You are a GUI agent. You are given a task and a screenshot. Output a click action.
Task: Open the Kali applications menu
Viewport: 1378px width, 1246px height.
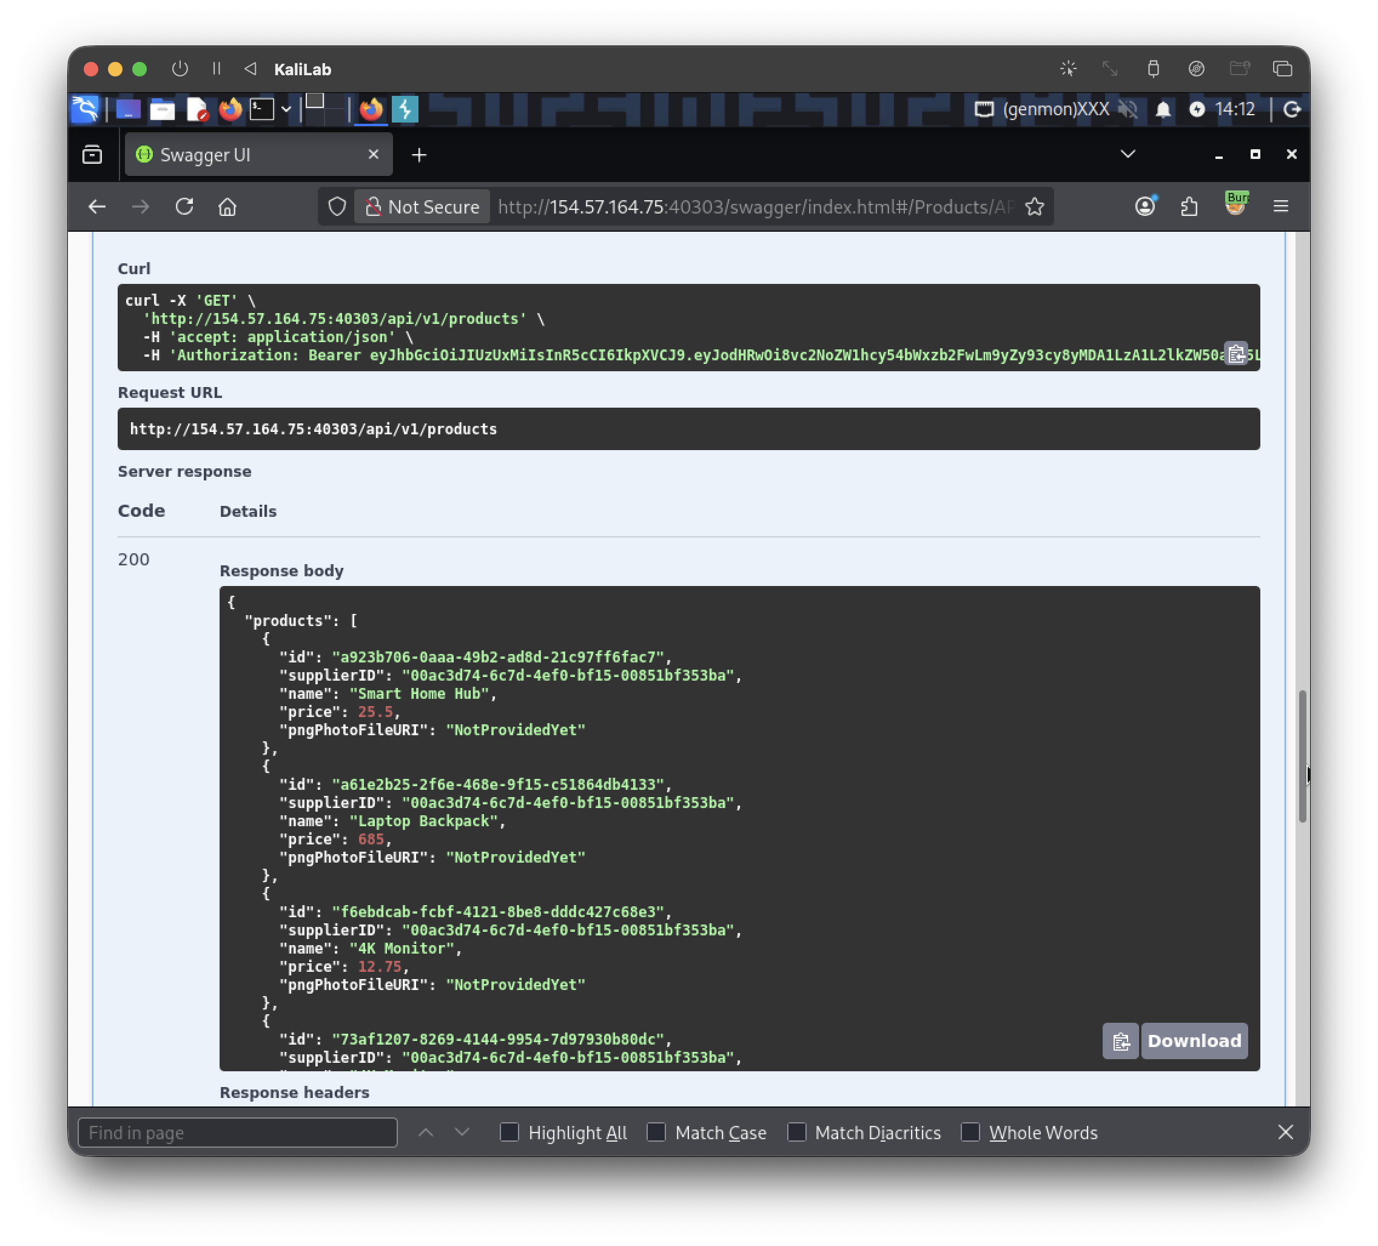point(86,109)
